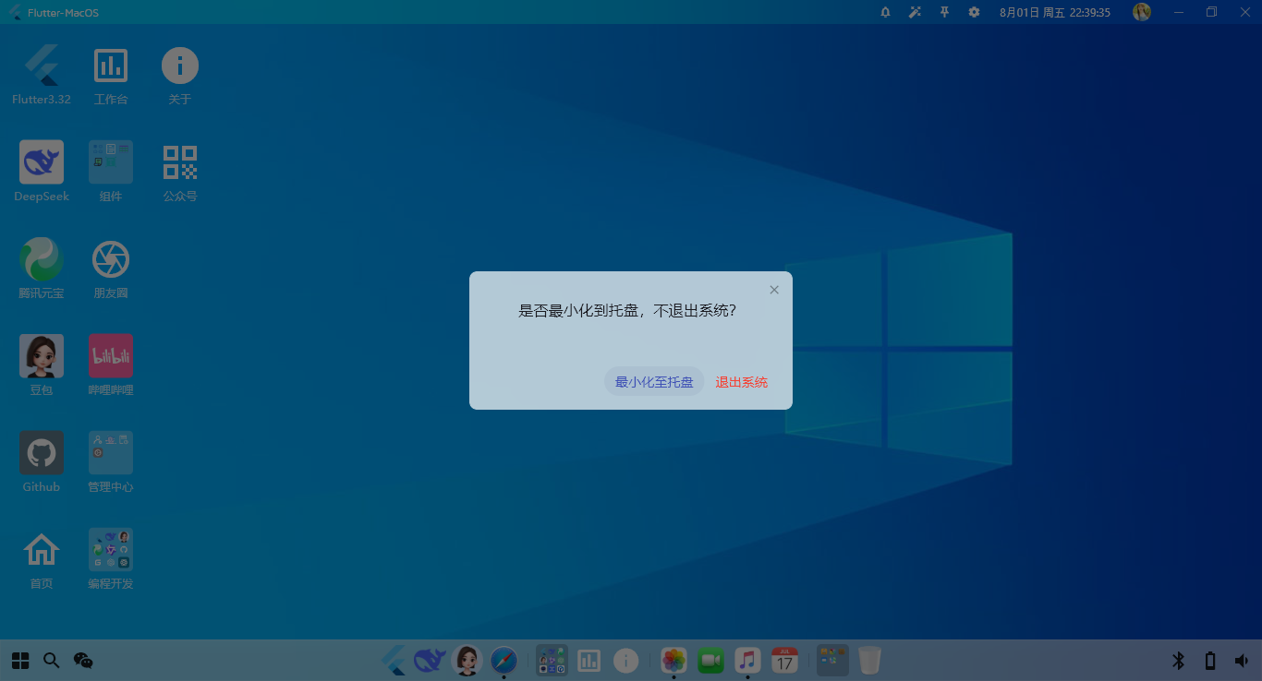Close the minimize-to-tray confirmation dialog
The image size is (1262, 681).
click(774, 290)
